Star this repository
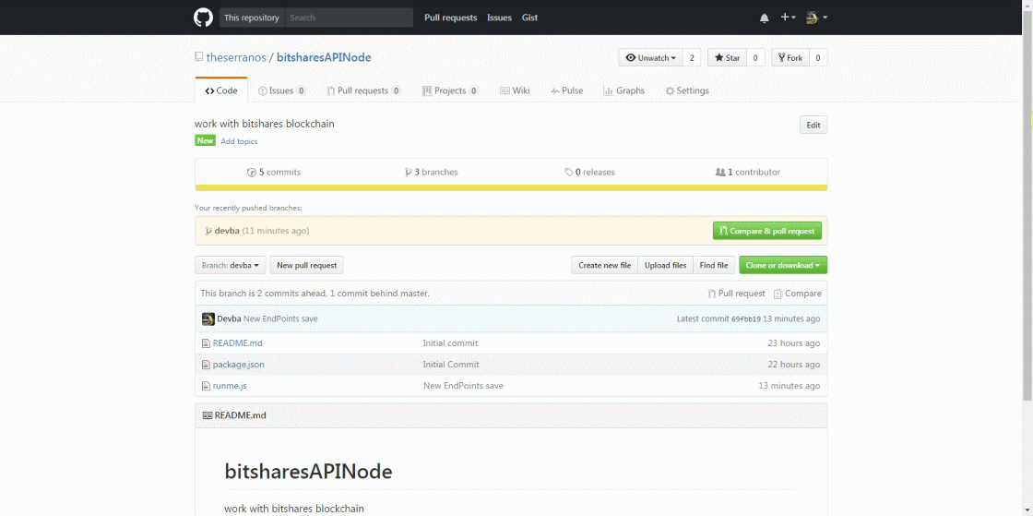The width and height of the screenshot is (1033, 516). click(728, 58)
